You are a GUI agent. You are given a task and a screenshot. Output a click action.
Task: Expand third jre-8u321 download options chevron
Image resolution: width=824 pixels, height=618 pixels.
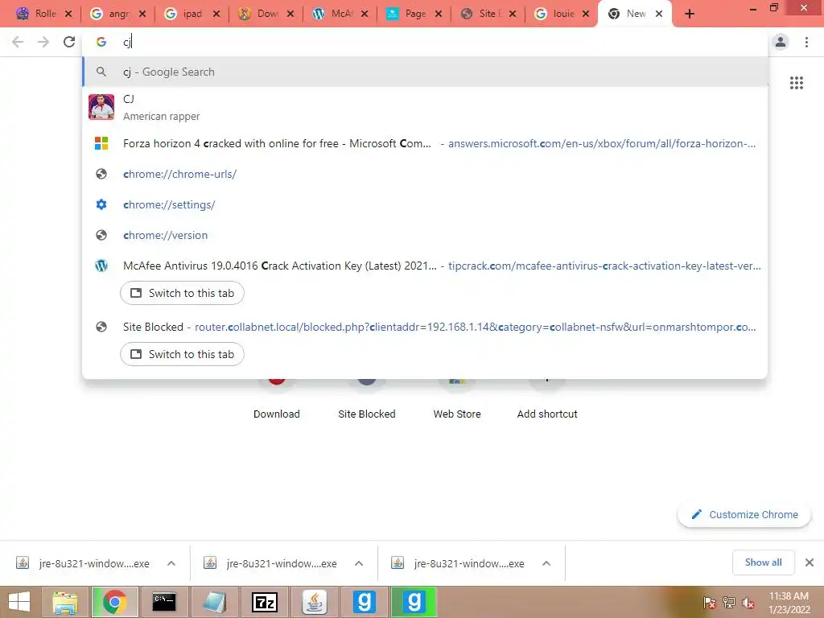(546, 563)
